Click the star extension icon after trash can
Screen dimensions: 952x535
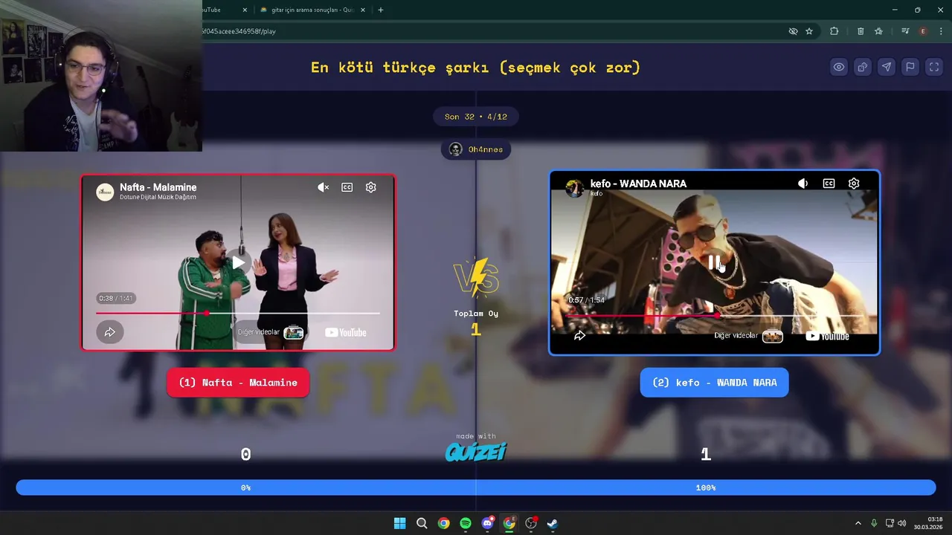coord(878,31)
